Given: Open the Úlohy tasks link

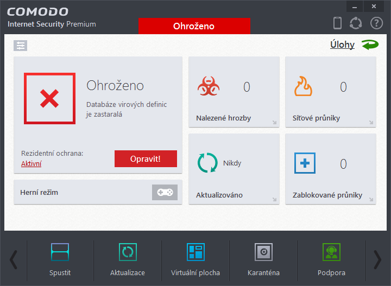Looking at the screenshot, I should (342, 45).
